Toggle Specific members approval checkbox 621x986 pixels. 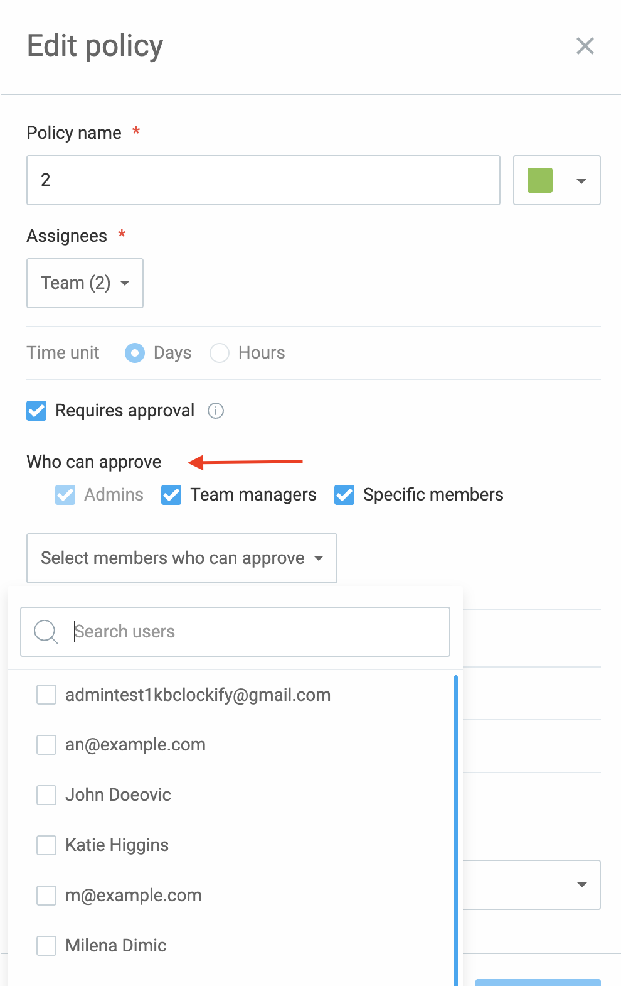tap(344, 495)
